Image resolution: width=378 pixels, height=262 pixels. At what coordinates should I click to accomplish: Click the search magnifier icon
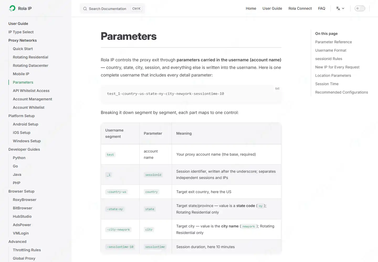click(x=85, y=9)
